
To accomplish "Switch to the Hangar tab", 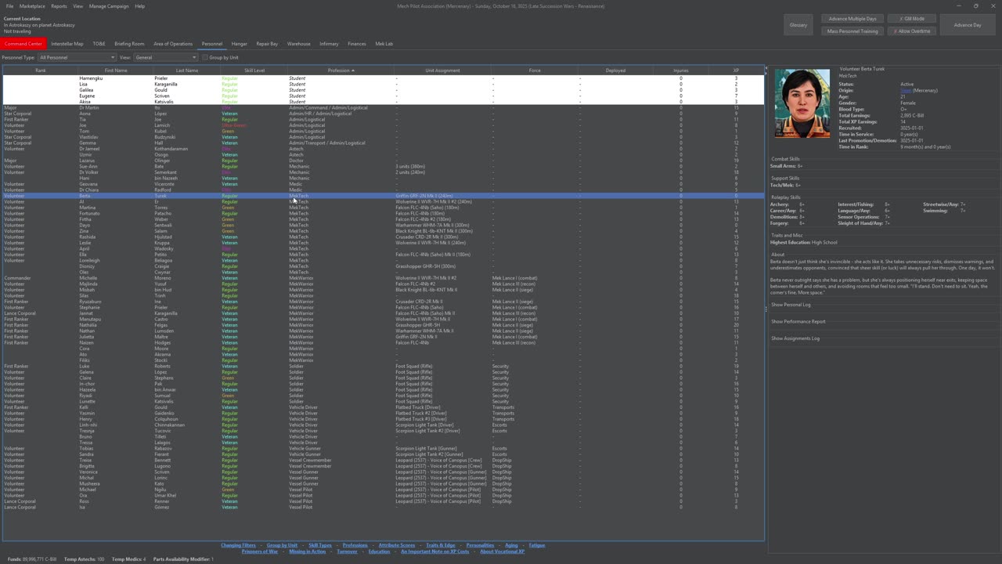I will point(239,44).
